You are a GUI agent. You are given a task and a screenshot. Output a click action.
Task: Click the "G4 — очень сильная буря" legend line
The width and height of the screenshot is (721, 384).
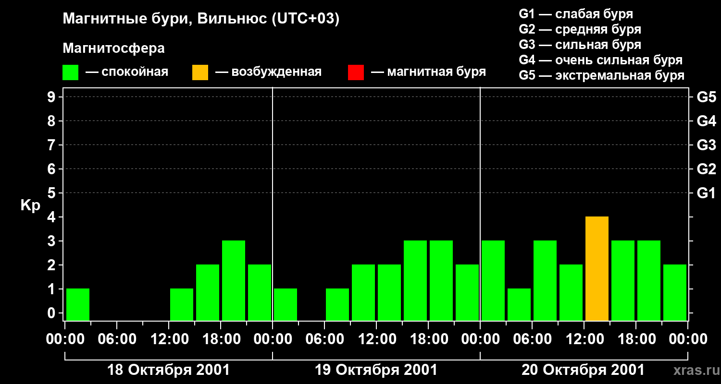[x=601, y=60]
